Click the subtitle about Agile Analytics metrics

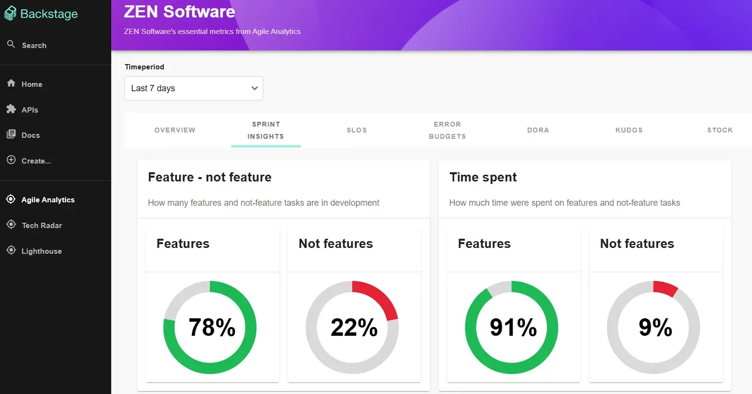212,31
